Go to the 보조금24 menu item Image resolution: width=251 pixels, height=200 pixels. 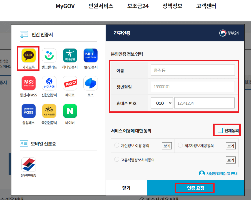click(x=138, y=6)
